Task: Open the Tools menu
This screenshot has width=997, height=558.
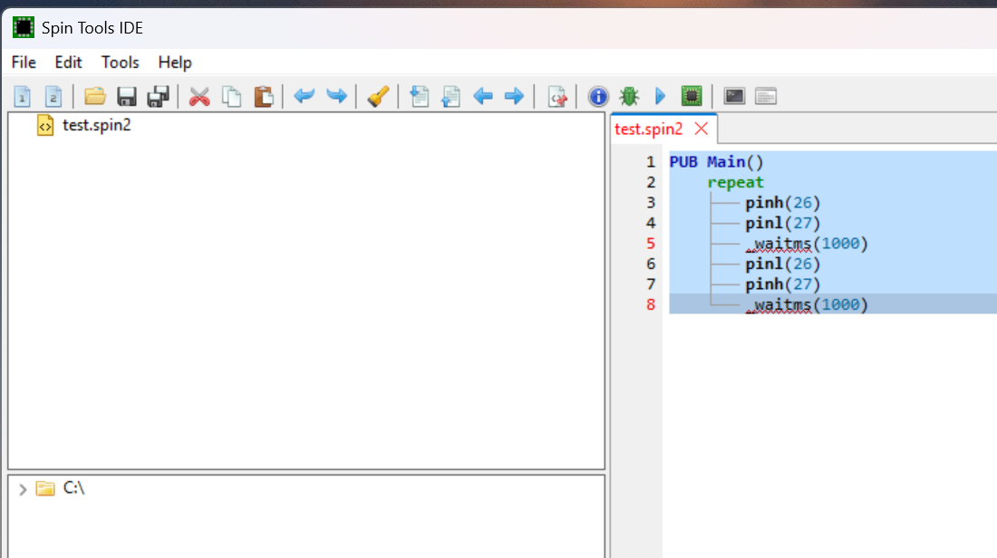Action: click(x=120, y=63)
